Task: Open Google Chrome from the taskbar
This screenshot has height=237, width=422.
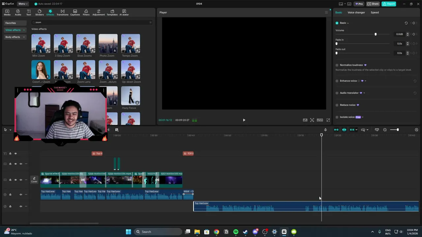Action: (x=216, y=232)
